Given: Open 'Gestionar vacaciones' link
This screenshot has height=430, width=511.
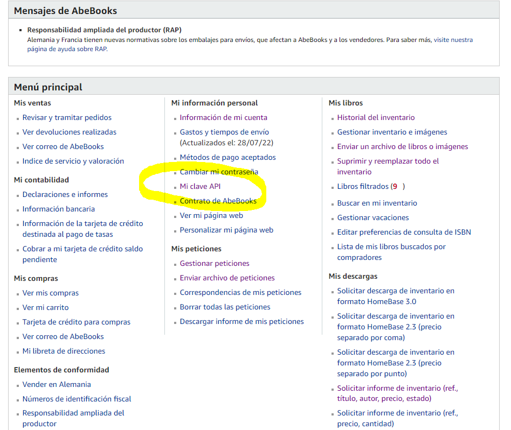Looking at the screenshot, I should point(373,217).
